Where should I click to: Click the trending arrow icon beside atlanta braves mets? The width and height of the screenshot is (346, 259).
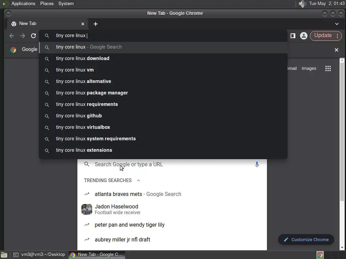[x=87, y=194]
